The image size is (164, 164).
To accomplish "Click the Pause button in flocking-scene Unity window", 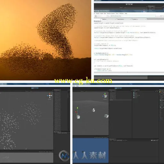I will (35, 88).
